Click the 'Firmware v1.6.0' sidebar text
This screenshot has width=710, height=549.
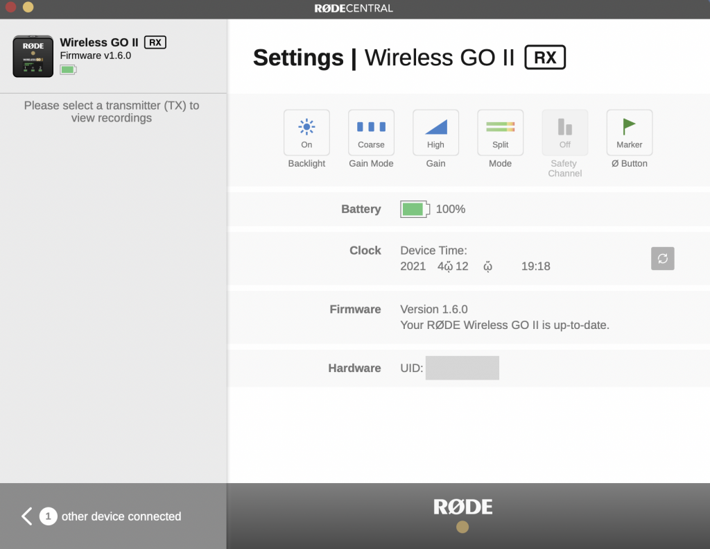(x=96, y=56)
